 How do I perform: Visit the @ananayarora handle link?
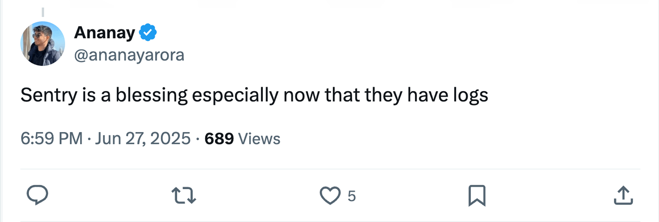pyautogui.click(x=129, y=55)
